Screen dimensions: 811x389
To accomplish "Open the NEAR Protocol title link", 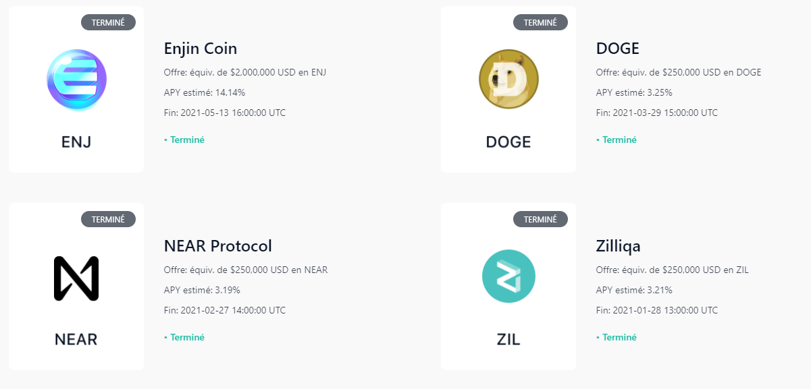I will tap(217, 245).
